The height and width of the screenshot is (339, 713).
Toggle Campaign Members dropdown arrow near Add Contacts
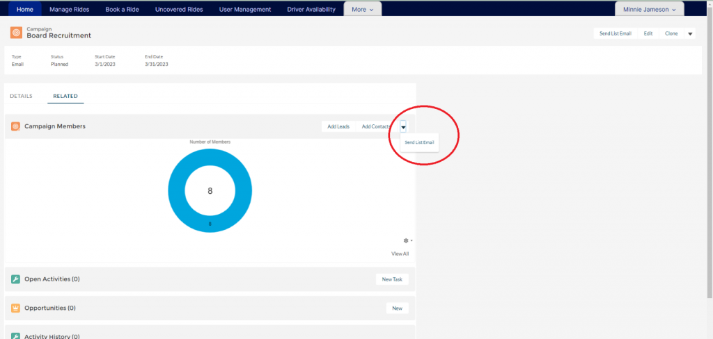[x=403, y=127]
